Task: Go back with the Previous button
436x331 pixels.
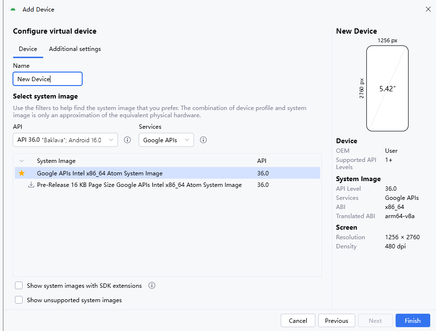Action: tap(336, 320)
